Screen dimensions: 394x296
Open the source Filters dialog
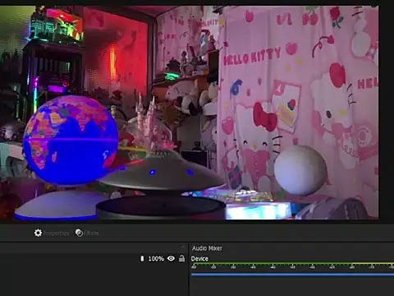(87, 233)
